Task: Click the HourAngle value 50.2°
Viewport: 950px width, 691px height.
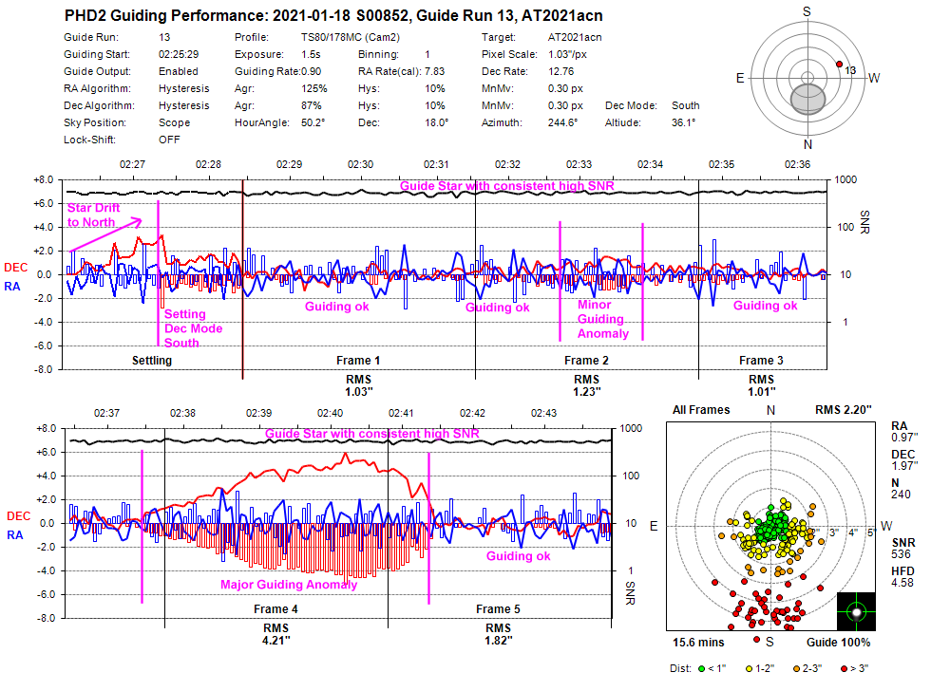Action: [313, 122]
